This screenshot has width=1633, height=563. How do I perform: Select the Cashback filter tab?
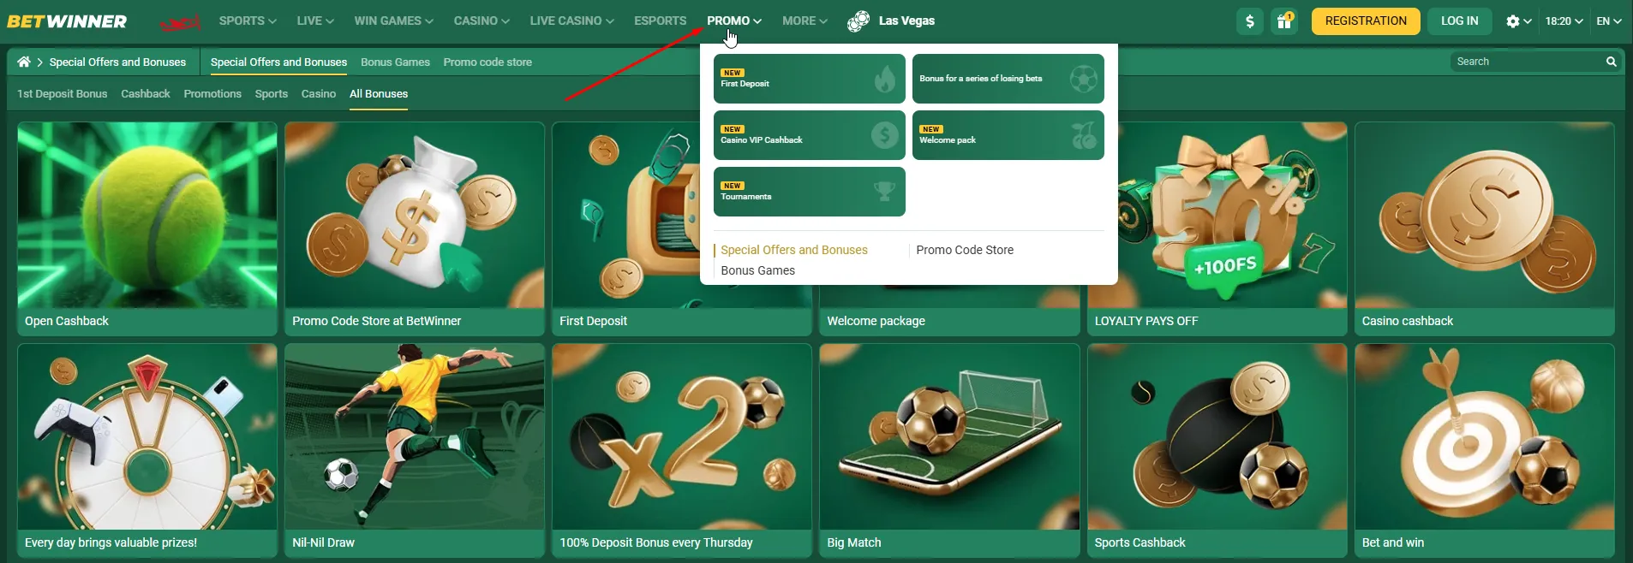[146, 94]
